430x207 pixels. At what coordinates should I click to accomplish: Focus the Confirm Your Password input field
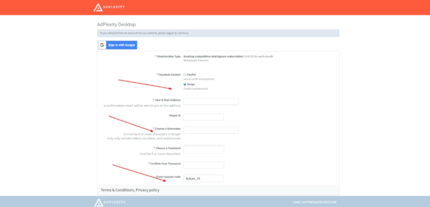click(204, 165)
